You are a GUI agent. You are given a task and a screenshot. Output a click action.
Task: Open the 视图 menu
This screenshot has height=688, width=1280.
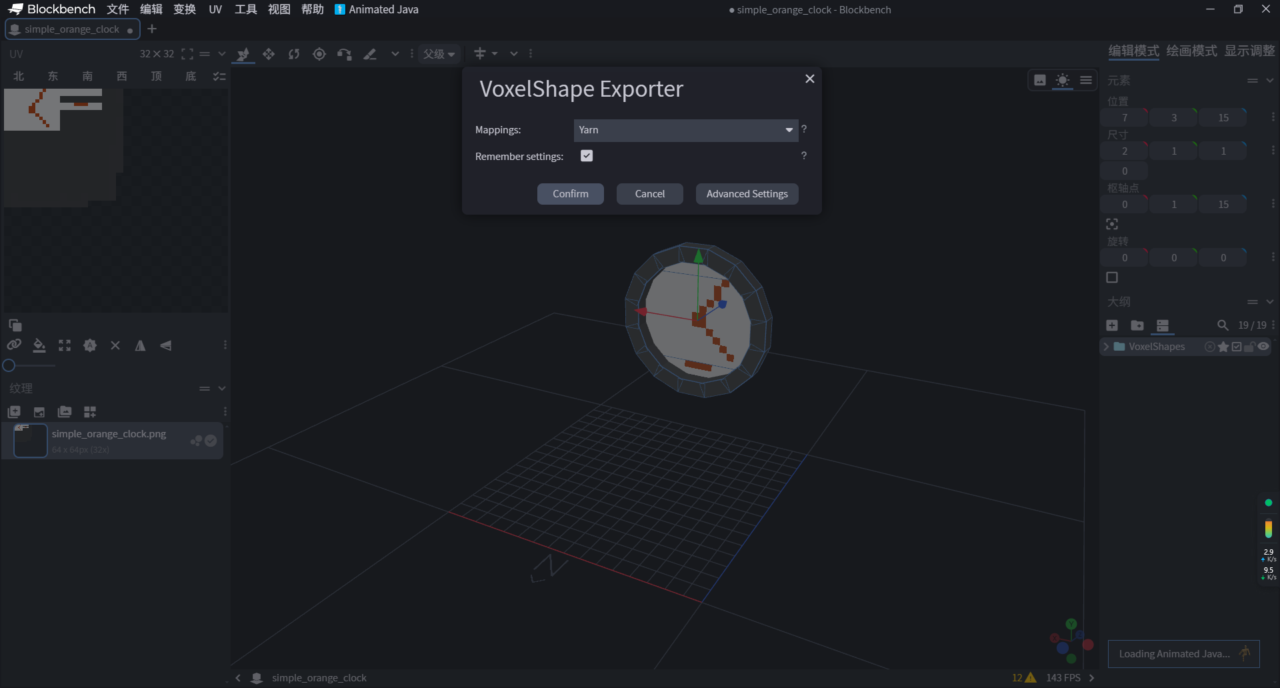pos(279,9)
